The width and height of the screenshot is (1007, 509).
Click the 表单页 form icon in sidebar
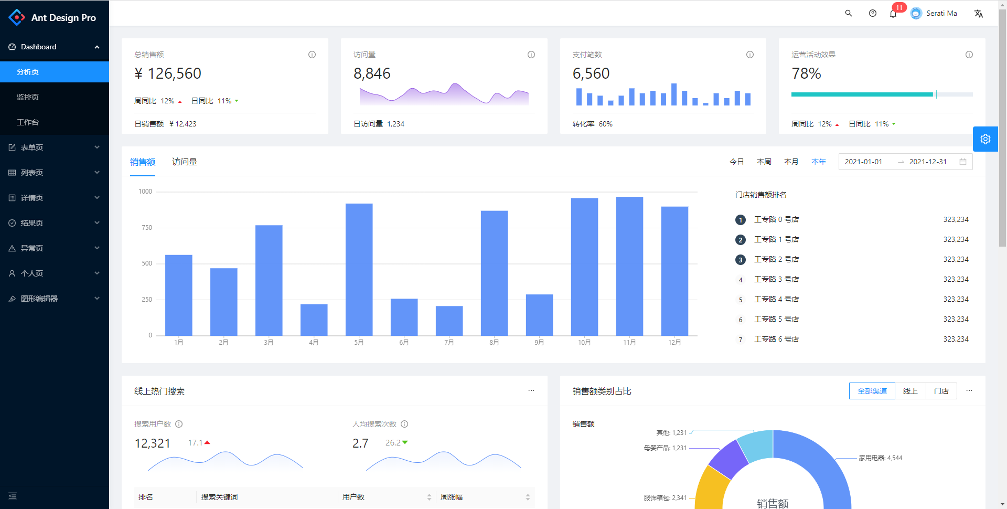(x=12, y=147)
